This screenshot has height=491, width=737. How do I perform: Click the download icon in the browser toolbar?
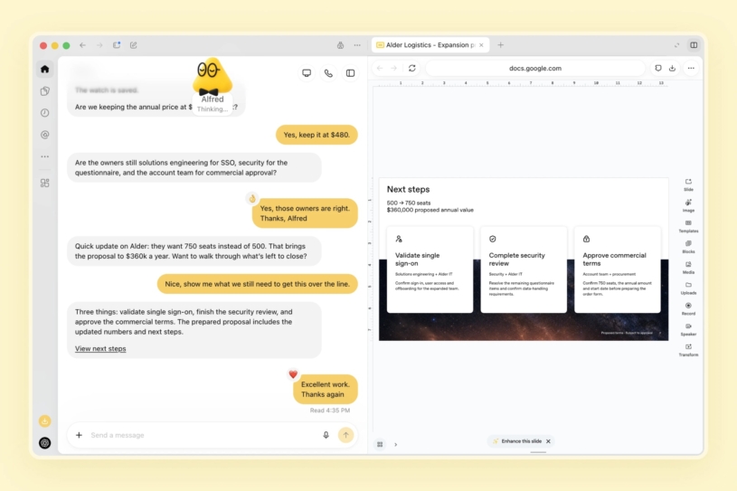click(673, 68)
